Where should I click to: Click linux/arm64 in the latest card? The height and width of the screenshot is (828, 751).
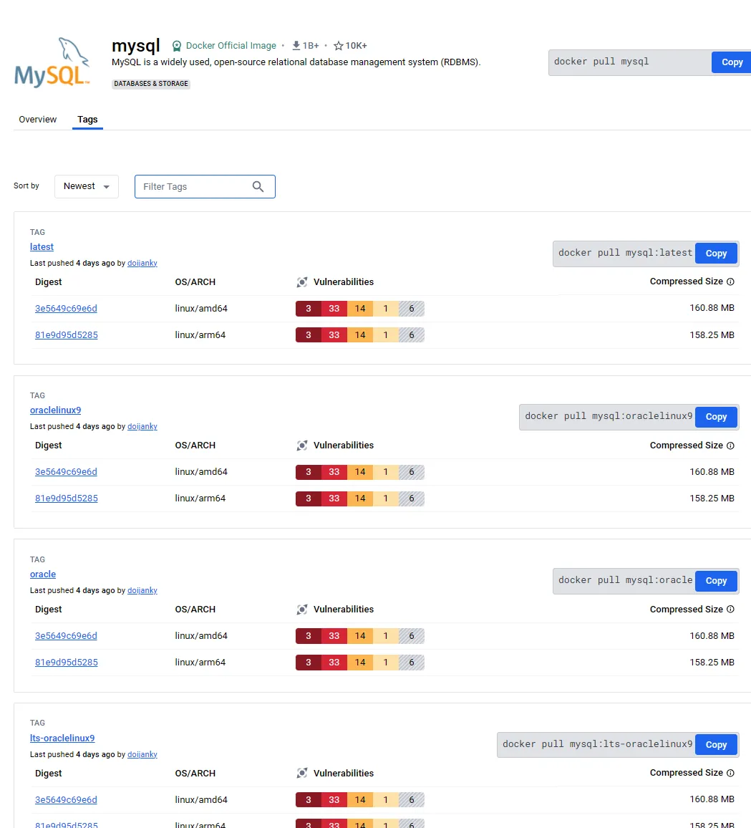click(x=200, y=334)
